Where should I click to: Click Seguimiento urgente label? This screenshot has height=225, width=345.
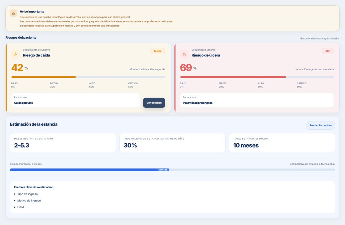click(203, 50)
